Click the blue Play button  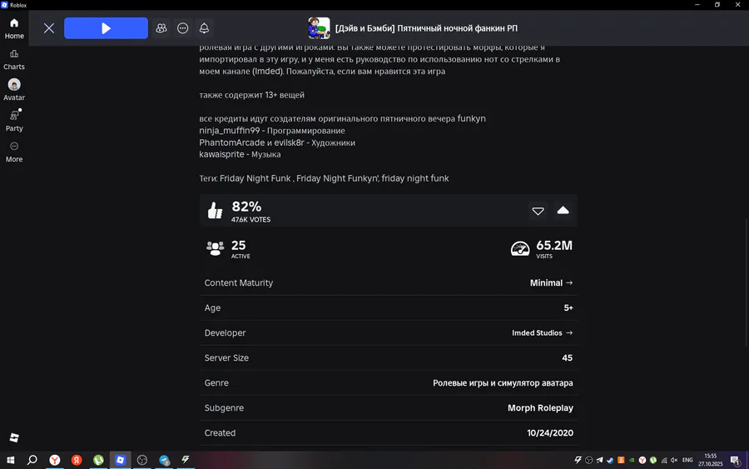pos(106,28)
